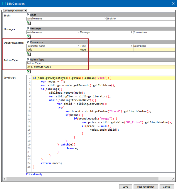The image size is (177, 192).
Task: Select the node parameter row
Action: tap(101, 50)
